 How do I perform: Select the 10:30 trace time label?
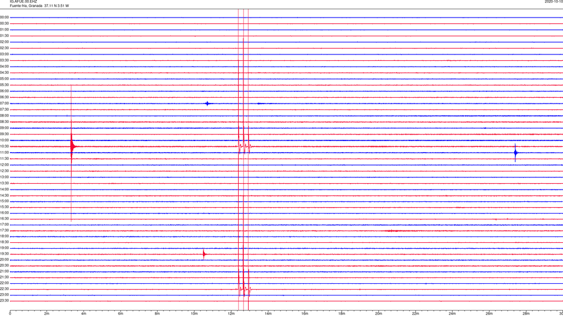5,146
